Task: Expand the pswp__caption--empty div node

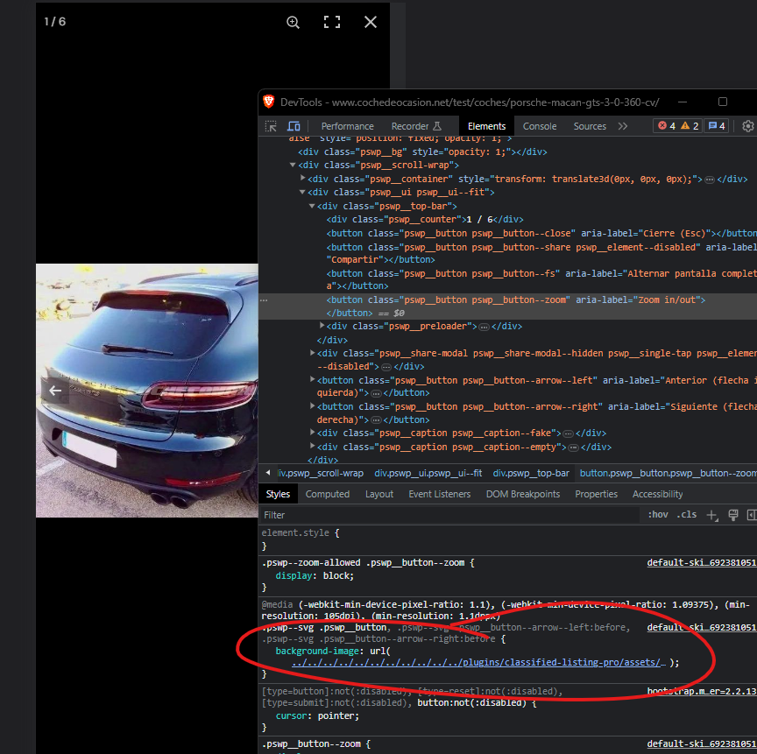Action: pyautogui.click(x=313, y=447)
